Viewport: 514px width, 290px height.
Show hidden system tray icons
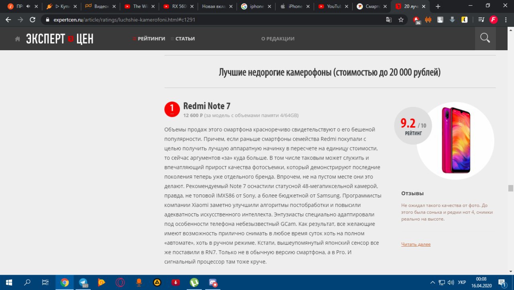[x=432, y=282]
